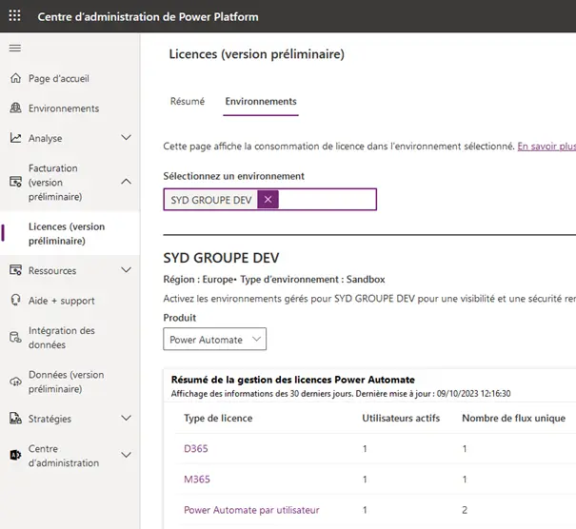Open the M365 license link
Image resolution: width=576 pixels, height=529 pixels.
(197, 480)
